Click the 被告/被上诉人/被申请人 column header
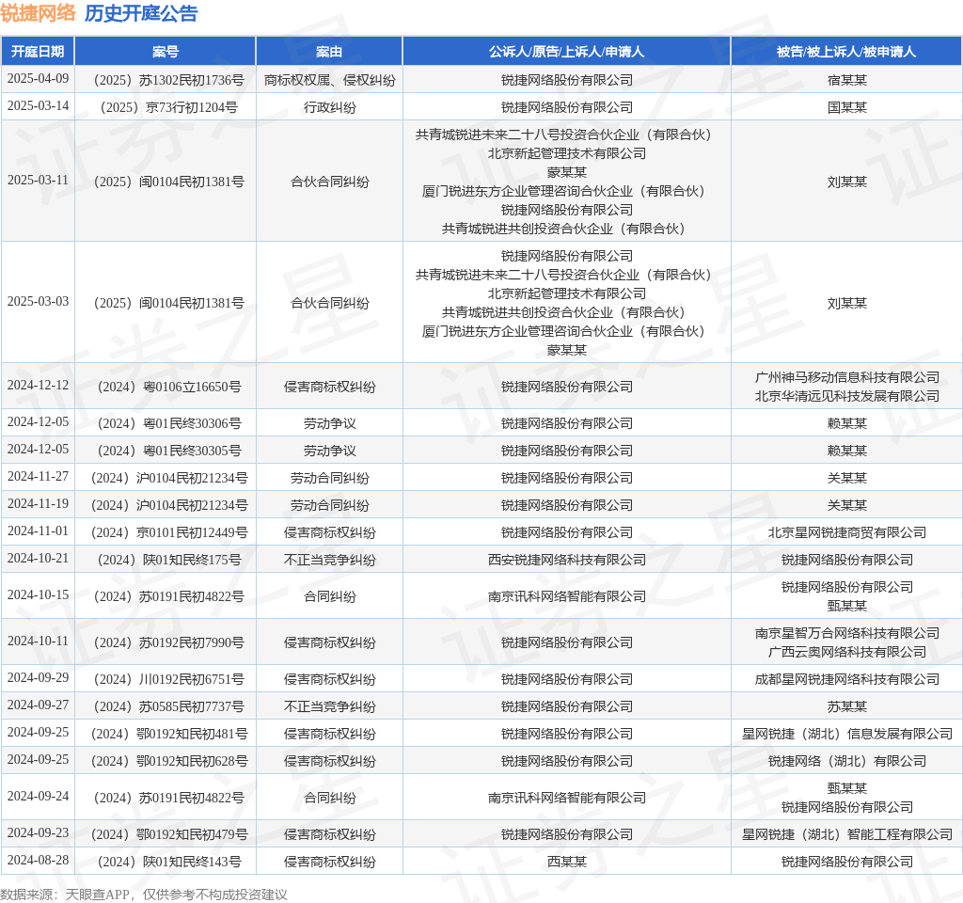This screenshot has width=963, height=903. pyautogui.click(x=846, y=52)
